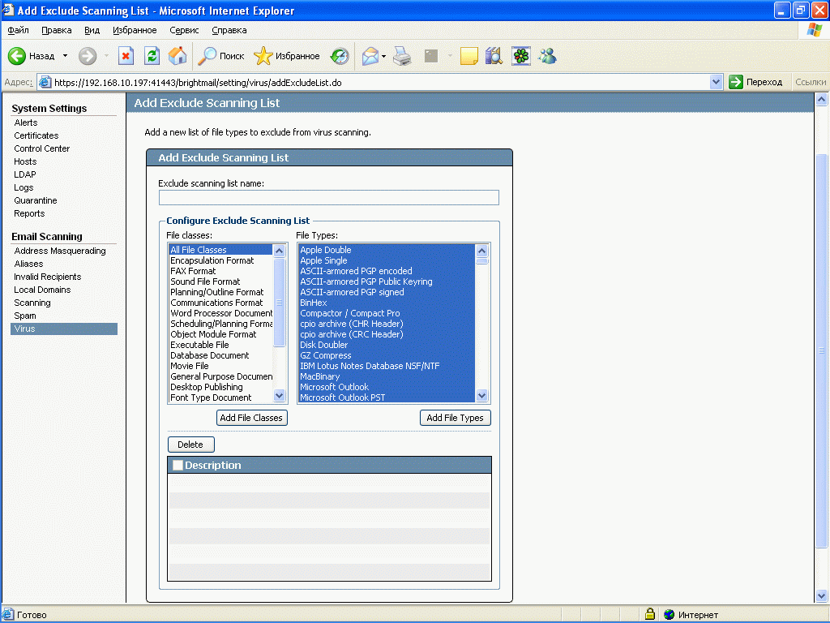Open the Certificates link

[36, 135]
